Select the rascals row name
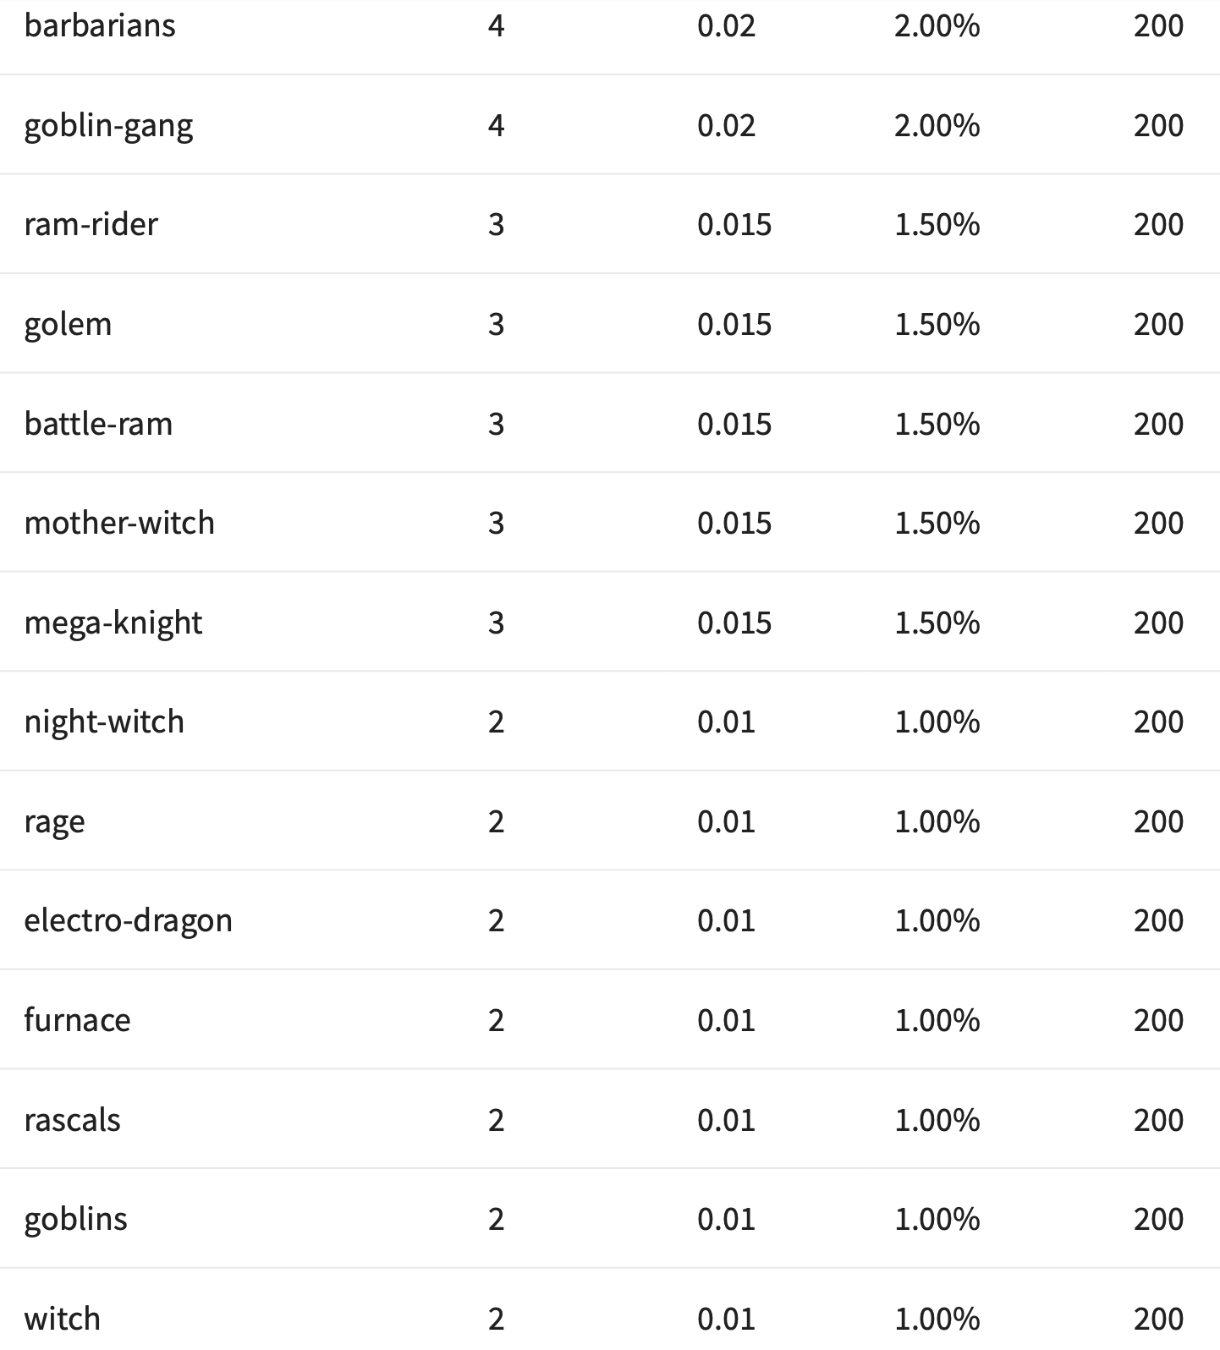Viewport: 1220px width, 1350px height. (x=72, y=1120)
